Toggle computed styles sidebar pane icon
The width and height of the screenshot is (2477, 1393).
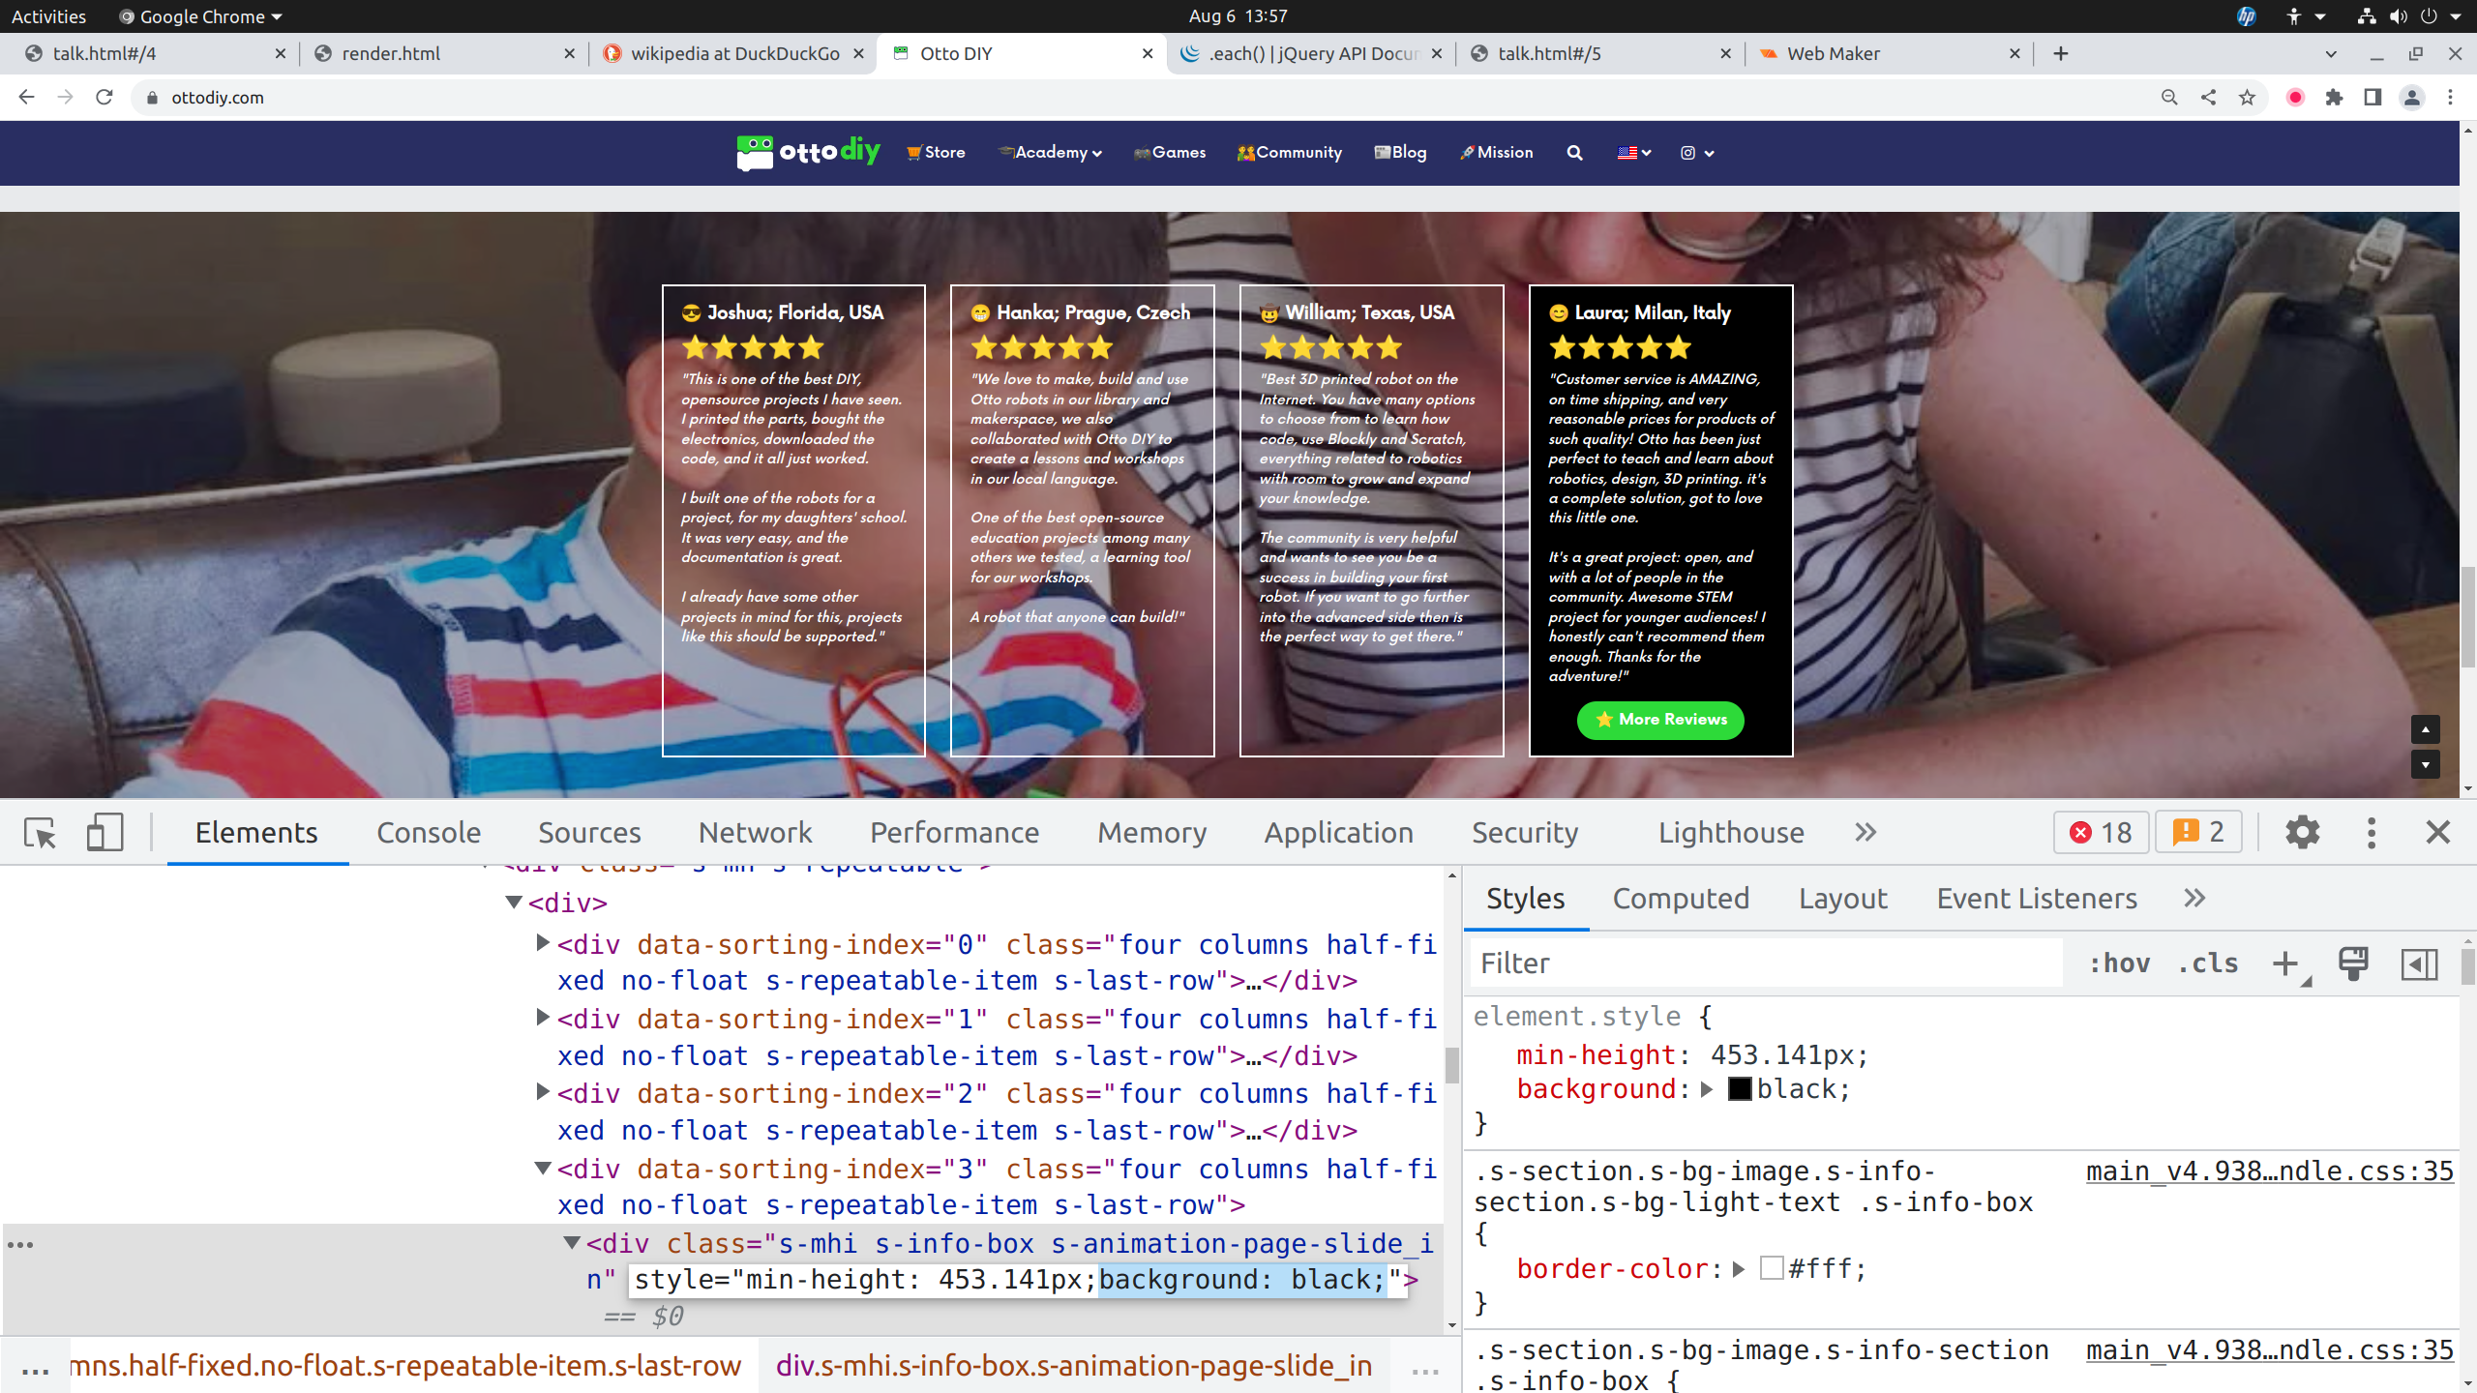point(2419,963)
